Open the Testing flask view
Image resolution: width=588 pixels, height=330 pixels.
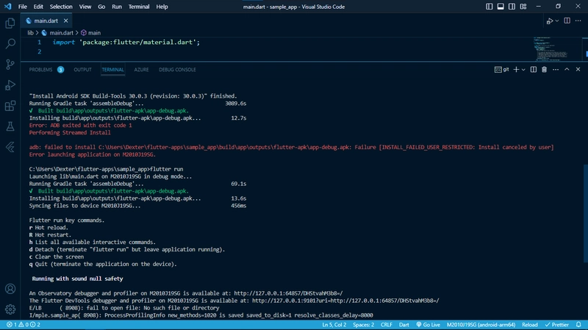pos(10,126)
